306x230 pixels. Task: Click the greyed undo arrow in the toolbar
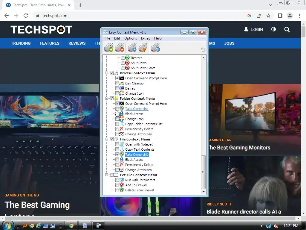click(203, 50)
